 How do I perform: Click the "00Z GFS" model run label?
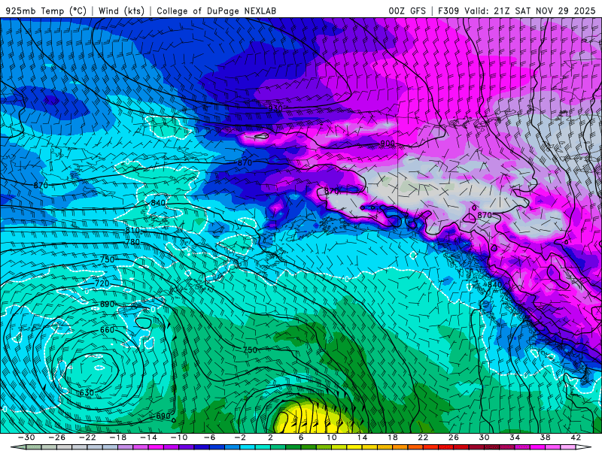(407, 11)
